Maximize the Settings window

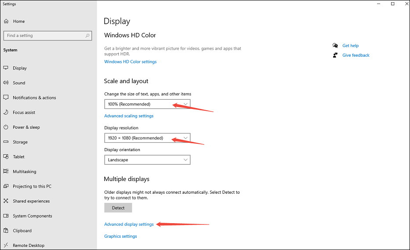coord(392,4)
